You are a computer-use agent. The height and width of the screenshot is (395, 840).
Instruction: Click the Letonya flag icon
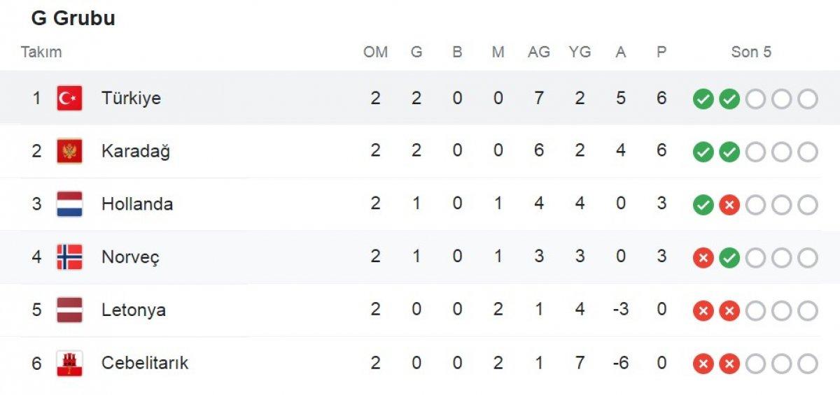pyautogui.click(x=69, y=310)
